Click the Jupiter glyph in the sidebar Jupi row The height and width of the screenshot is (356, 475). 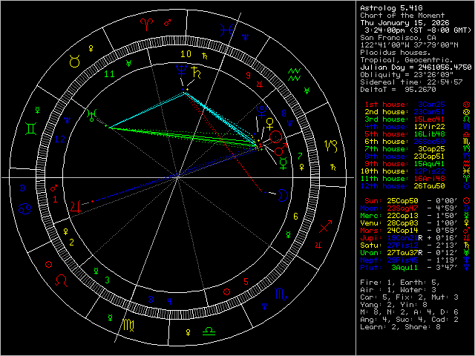[x=466, y=237]
